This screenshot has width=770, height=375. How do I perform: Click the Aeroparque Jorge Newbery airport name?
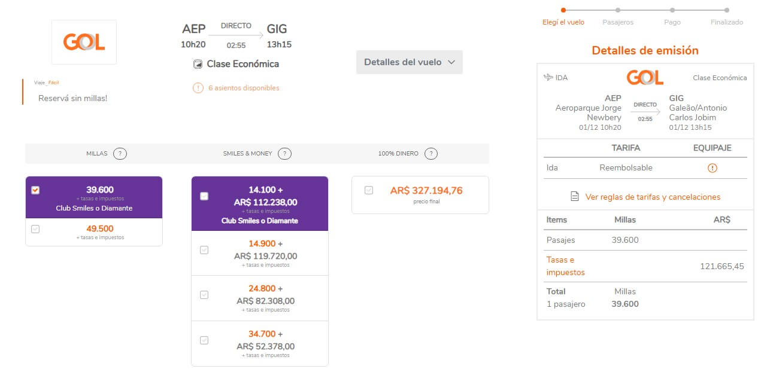click(589, 112)
